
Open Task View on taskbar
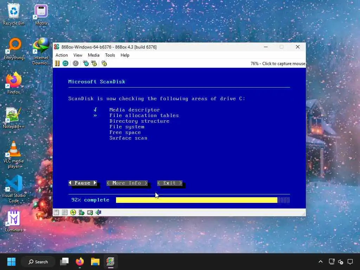[64, 262]
